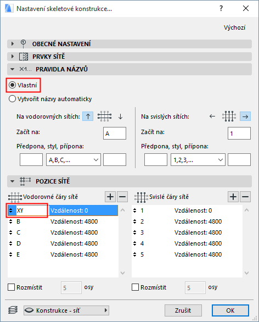Select horizontal grid line D name
The width and height of the screenshot is (259, 322).
[x=19, y=243]
